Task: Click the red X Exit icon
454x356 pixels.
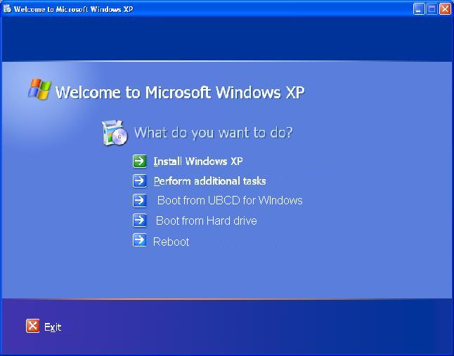Action: tap(33, 326)
